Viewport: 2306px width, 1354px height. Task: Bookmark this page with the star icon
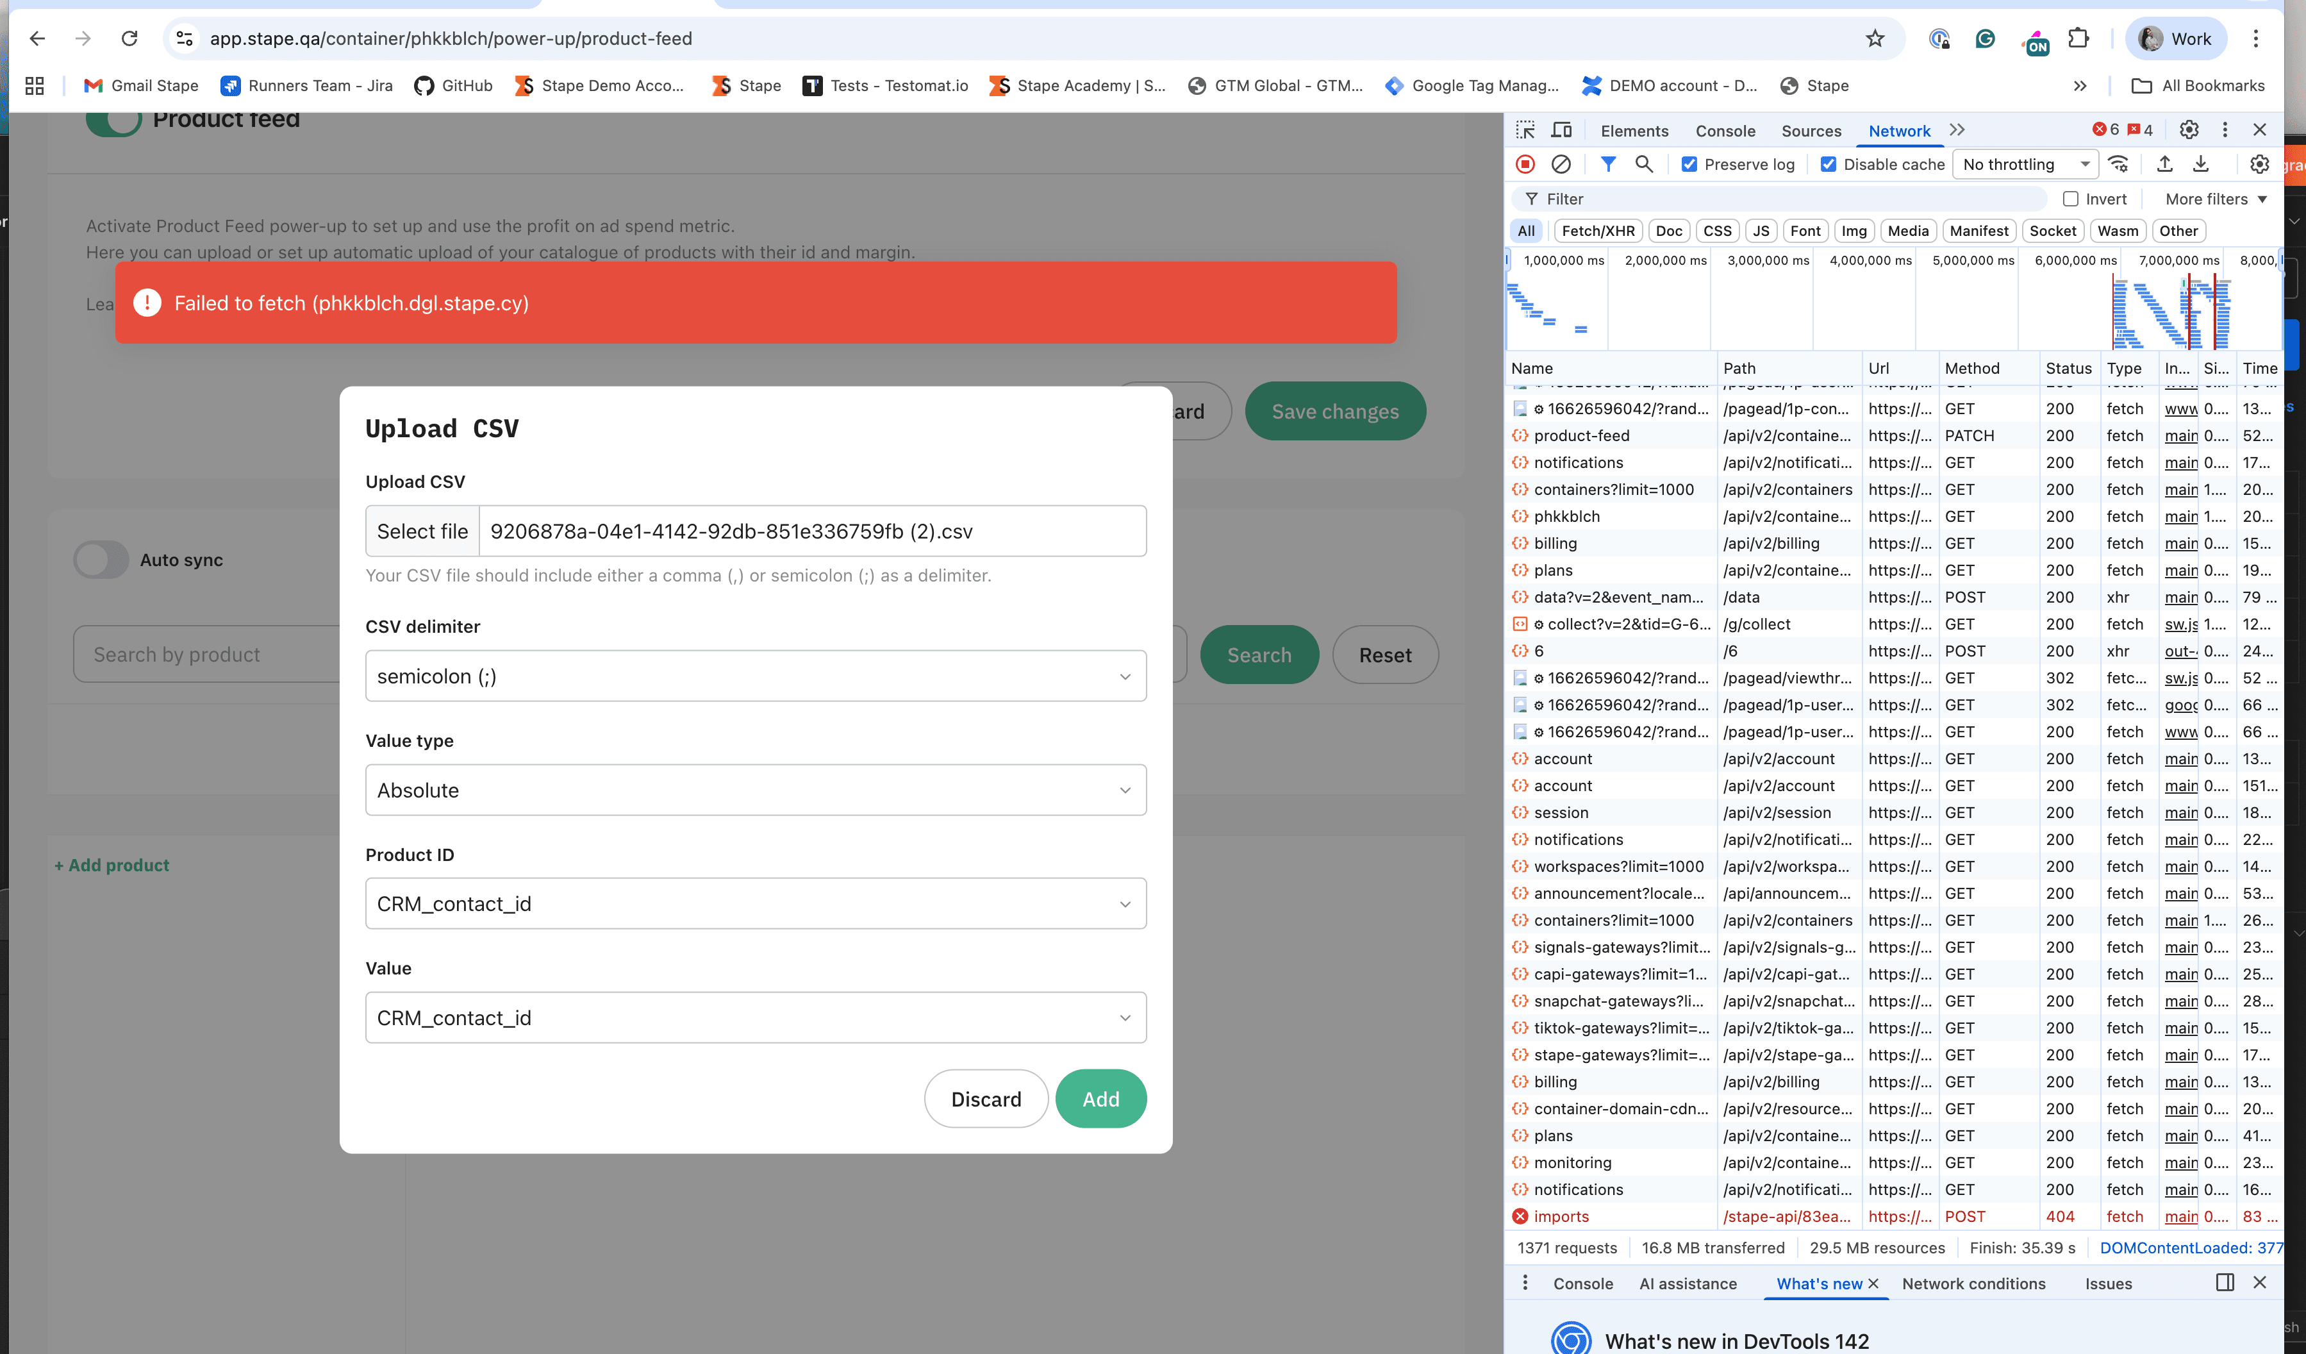pyautogui.click(x=1875, y=38)
